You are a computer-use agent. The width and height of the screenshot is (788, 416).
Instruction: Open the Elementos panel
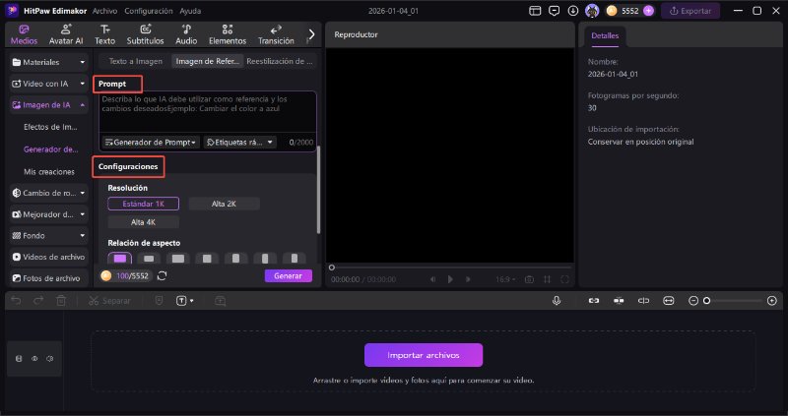230,34
